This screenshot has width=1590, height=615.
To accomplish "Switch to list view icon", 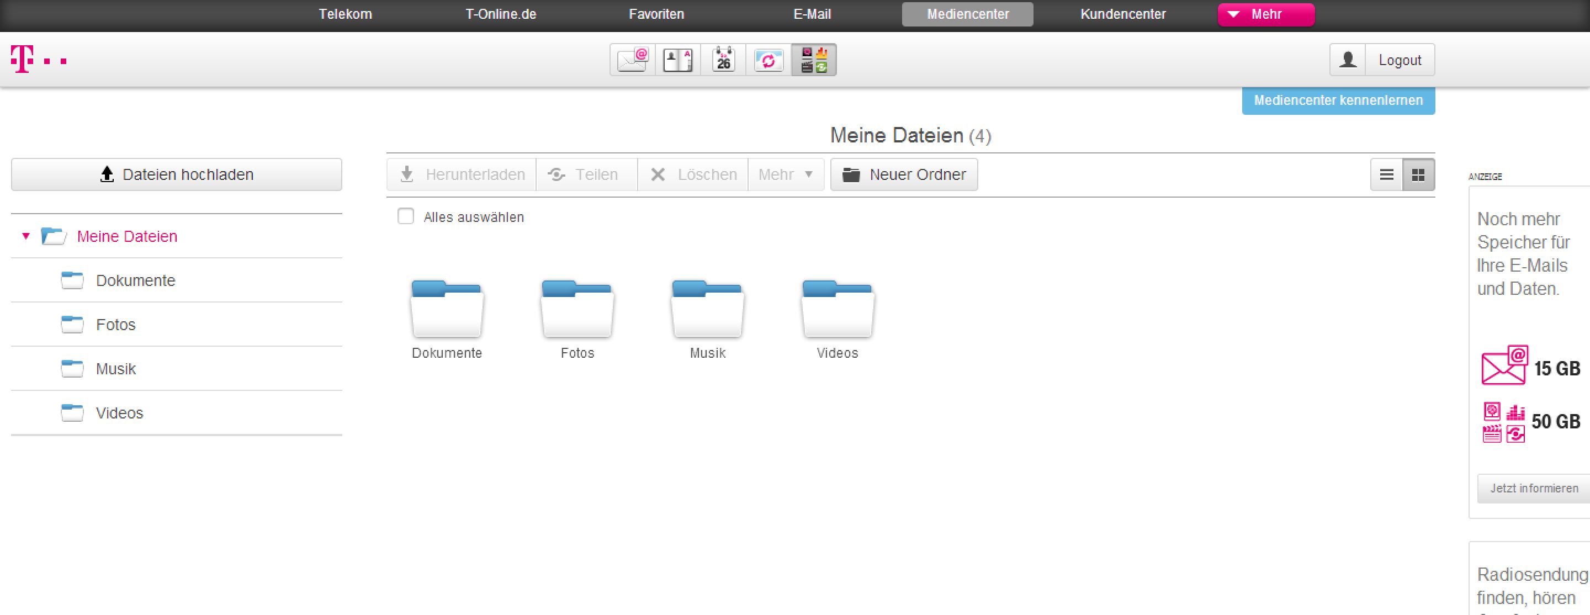I will [1387, 175].
